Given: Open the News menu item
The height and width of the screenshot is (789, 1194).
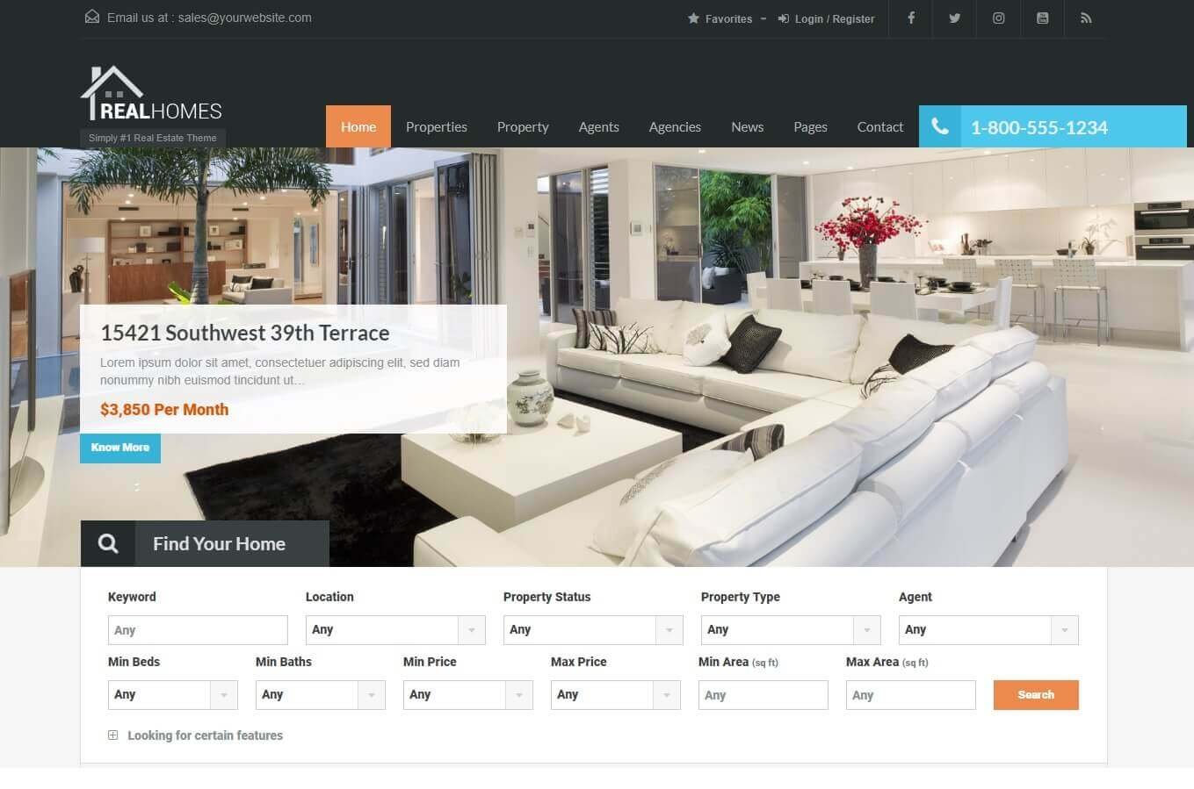Looking at the screenshot, I should [x=748, y=126].
